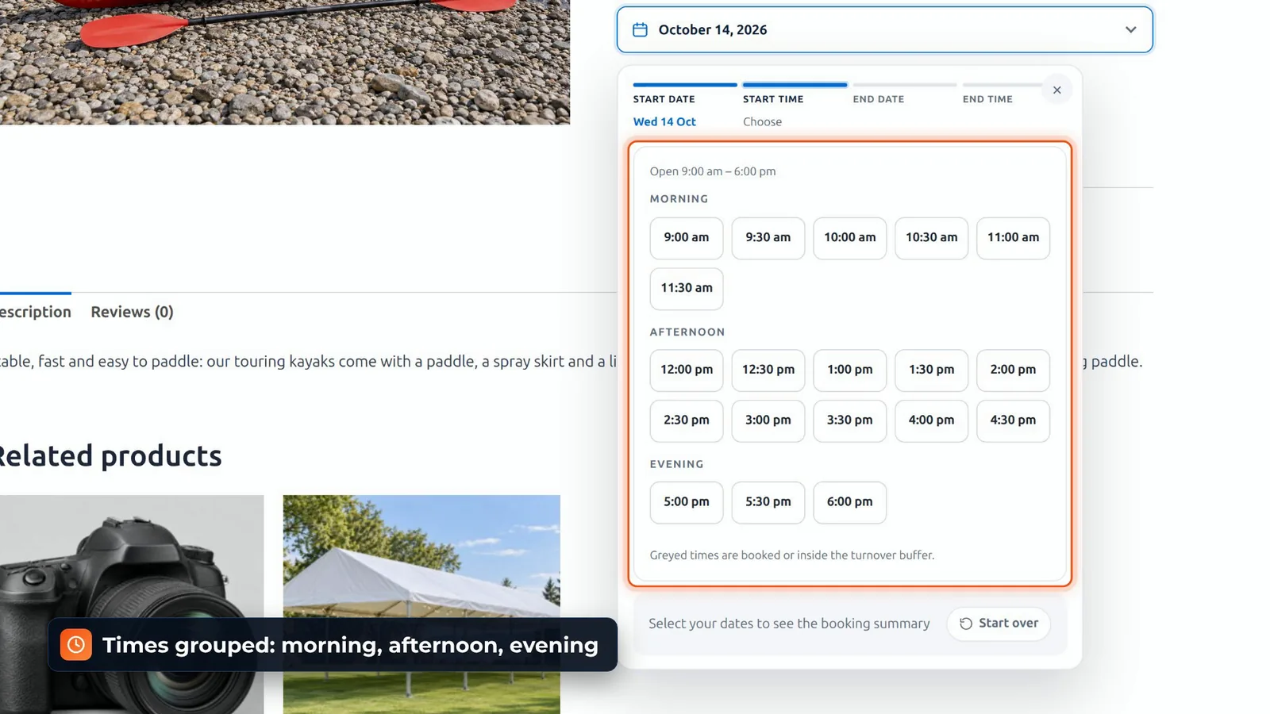Switch to the Reviews (0) tab
This screenshot has width=1270, height=714.
(132, 312)
